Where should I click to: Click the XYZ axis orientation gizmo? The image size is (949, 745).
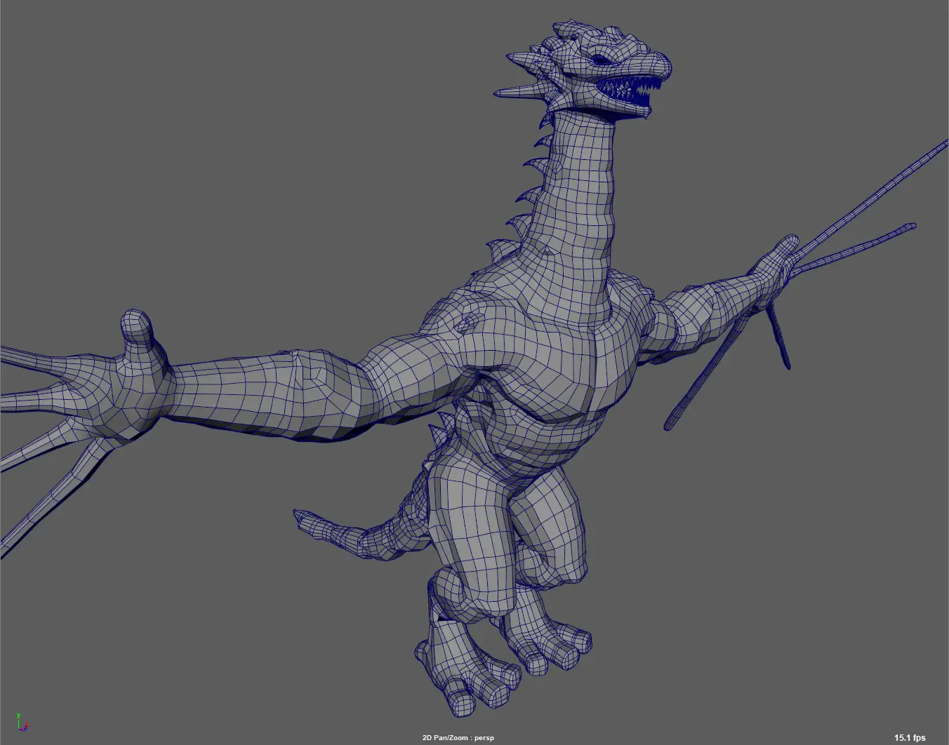click(x=20, y=723)
